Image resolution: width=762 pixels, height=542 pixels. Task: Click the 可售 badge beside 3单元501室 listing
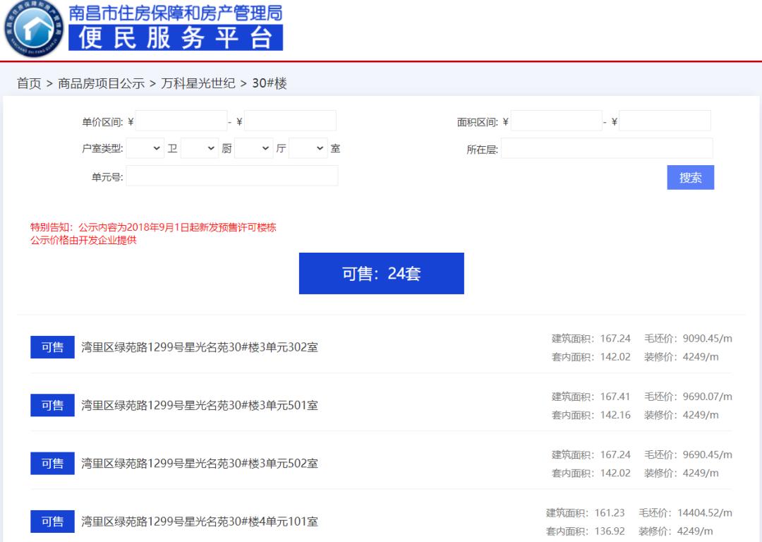[x=52, y=405]
